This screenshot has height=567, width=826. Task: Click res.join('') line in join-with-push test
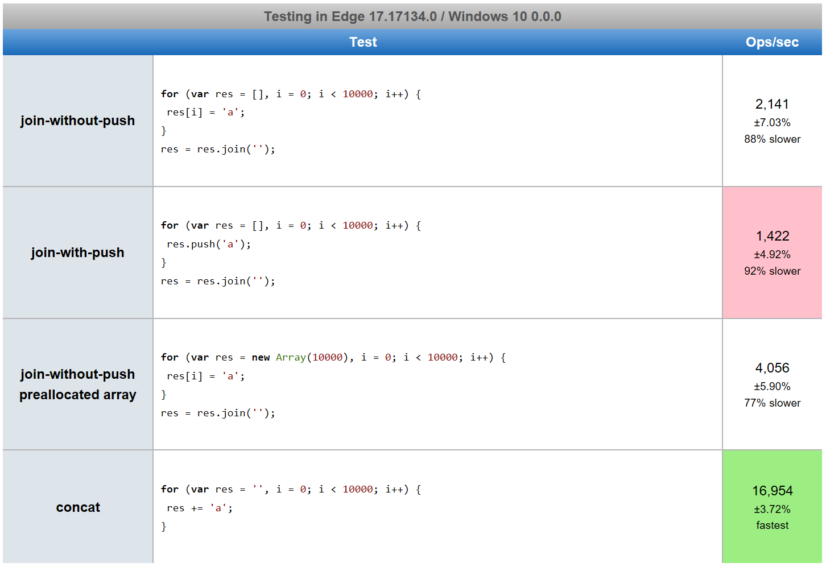click(x=218, y=281)
